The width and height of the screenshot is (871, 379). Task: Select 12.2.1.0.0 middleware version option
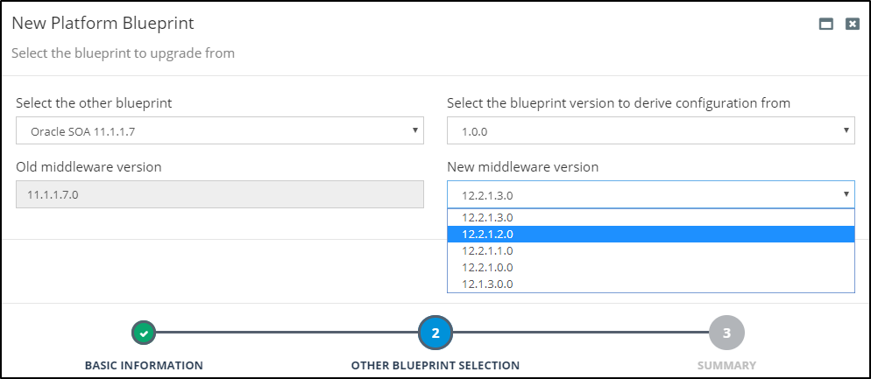tap(487, 267)
